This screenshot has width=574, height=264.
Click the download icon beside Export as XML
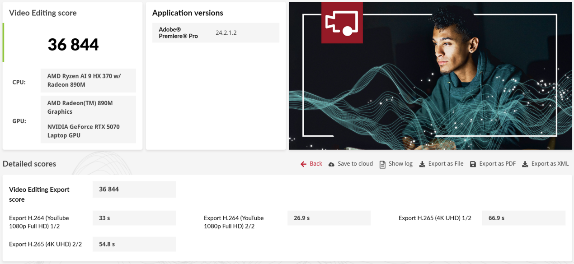point(525,164)
